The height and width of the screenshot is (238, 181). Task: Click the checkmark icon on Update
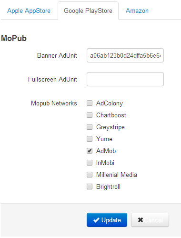96,220
